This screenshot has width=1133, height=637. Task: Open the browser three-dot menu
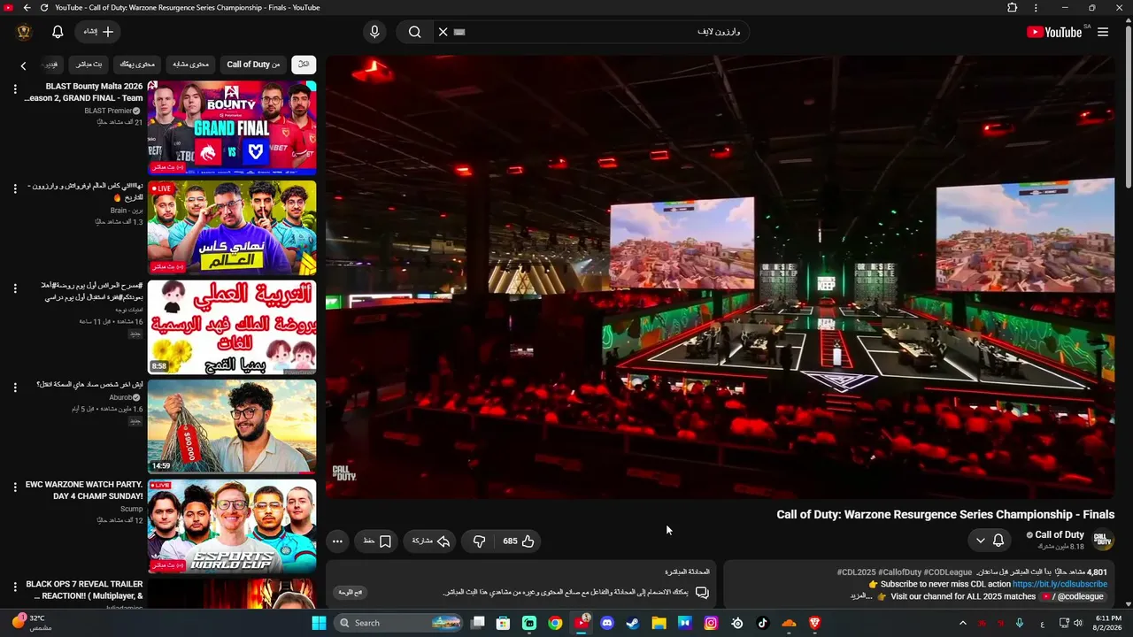point(1037,8)
